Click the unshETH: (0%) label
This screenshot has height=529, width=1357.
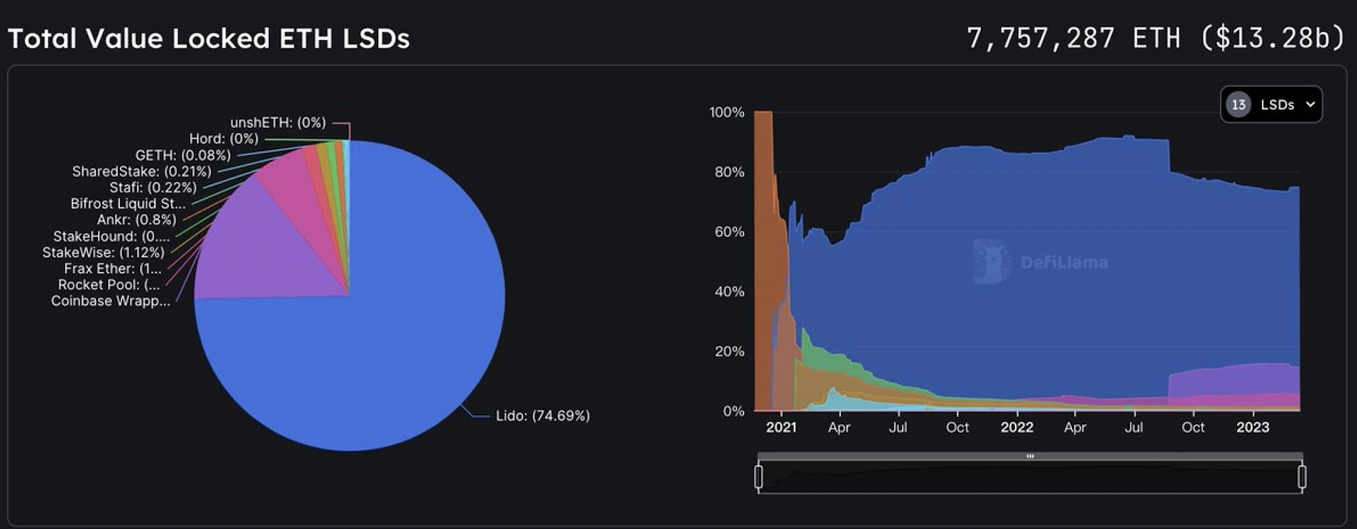click(277, 123)
